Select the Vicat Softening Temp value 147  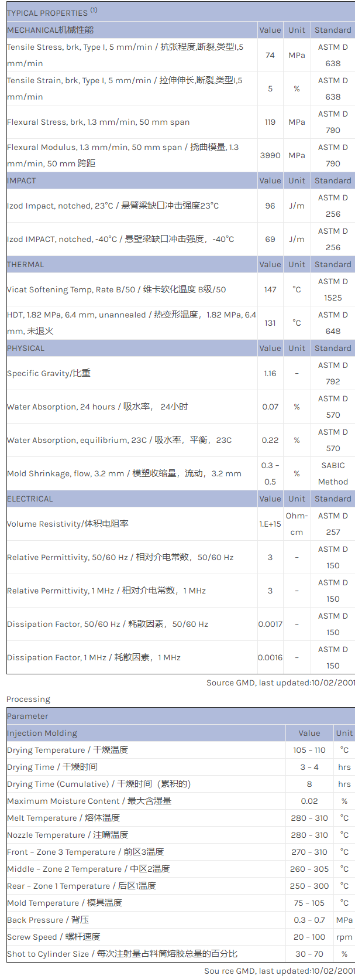[270, 289]
